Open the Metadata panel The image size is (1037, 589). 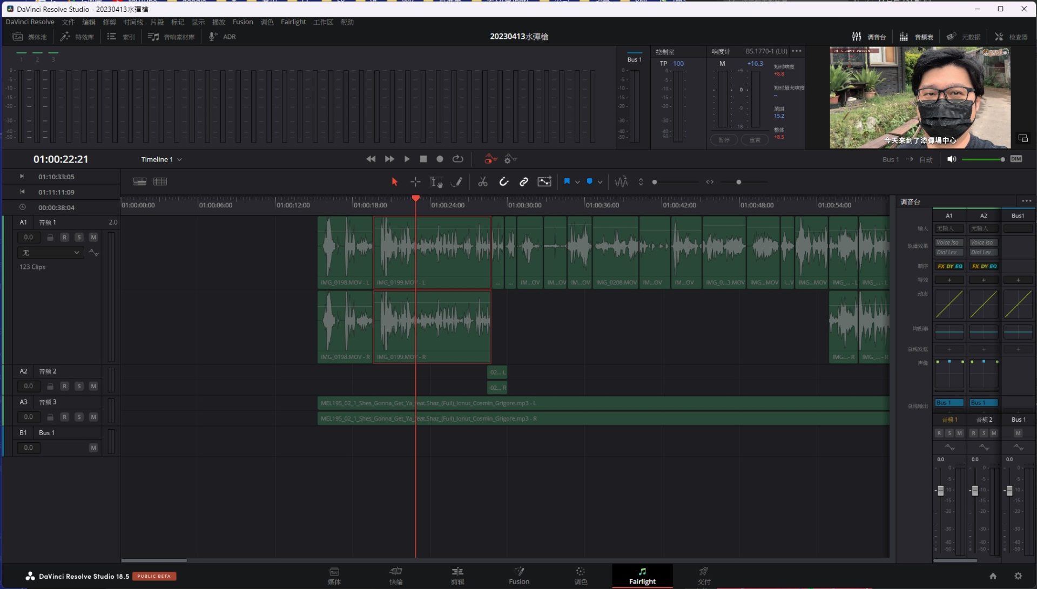tap(964, 37)
